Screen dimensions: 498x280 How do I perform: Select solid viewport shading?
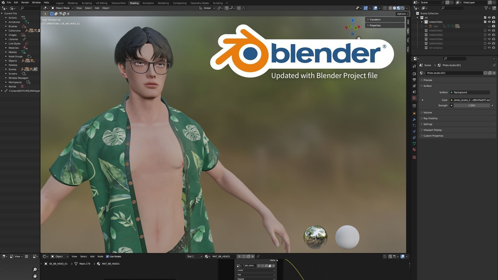tap(395, 8)
